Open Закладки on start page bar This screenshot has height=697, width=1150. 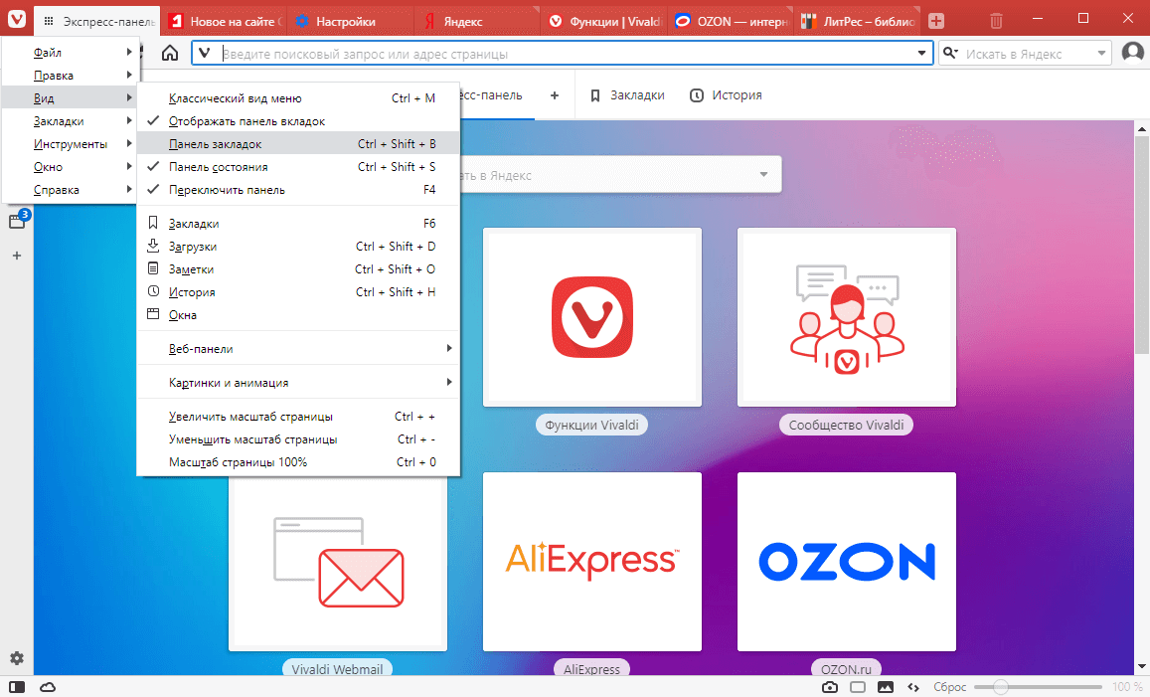point(627,95)
